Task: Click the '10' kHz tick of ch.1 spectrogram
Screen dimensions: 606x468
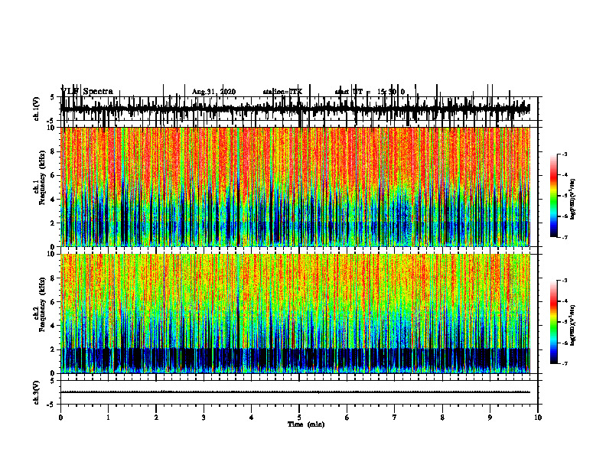Action: [x=52, y=128]
